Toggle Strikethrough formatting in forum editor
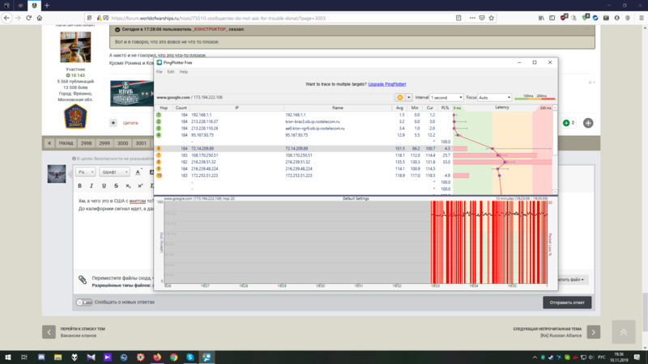The height and width of the screenshot is (364, 648). point(116,186)
